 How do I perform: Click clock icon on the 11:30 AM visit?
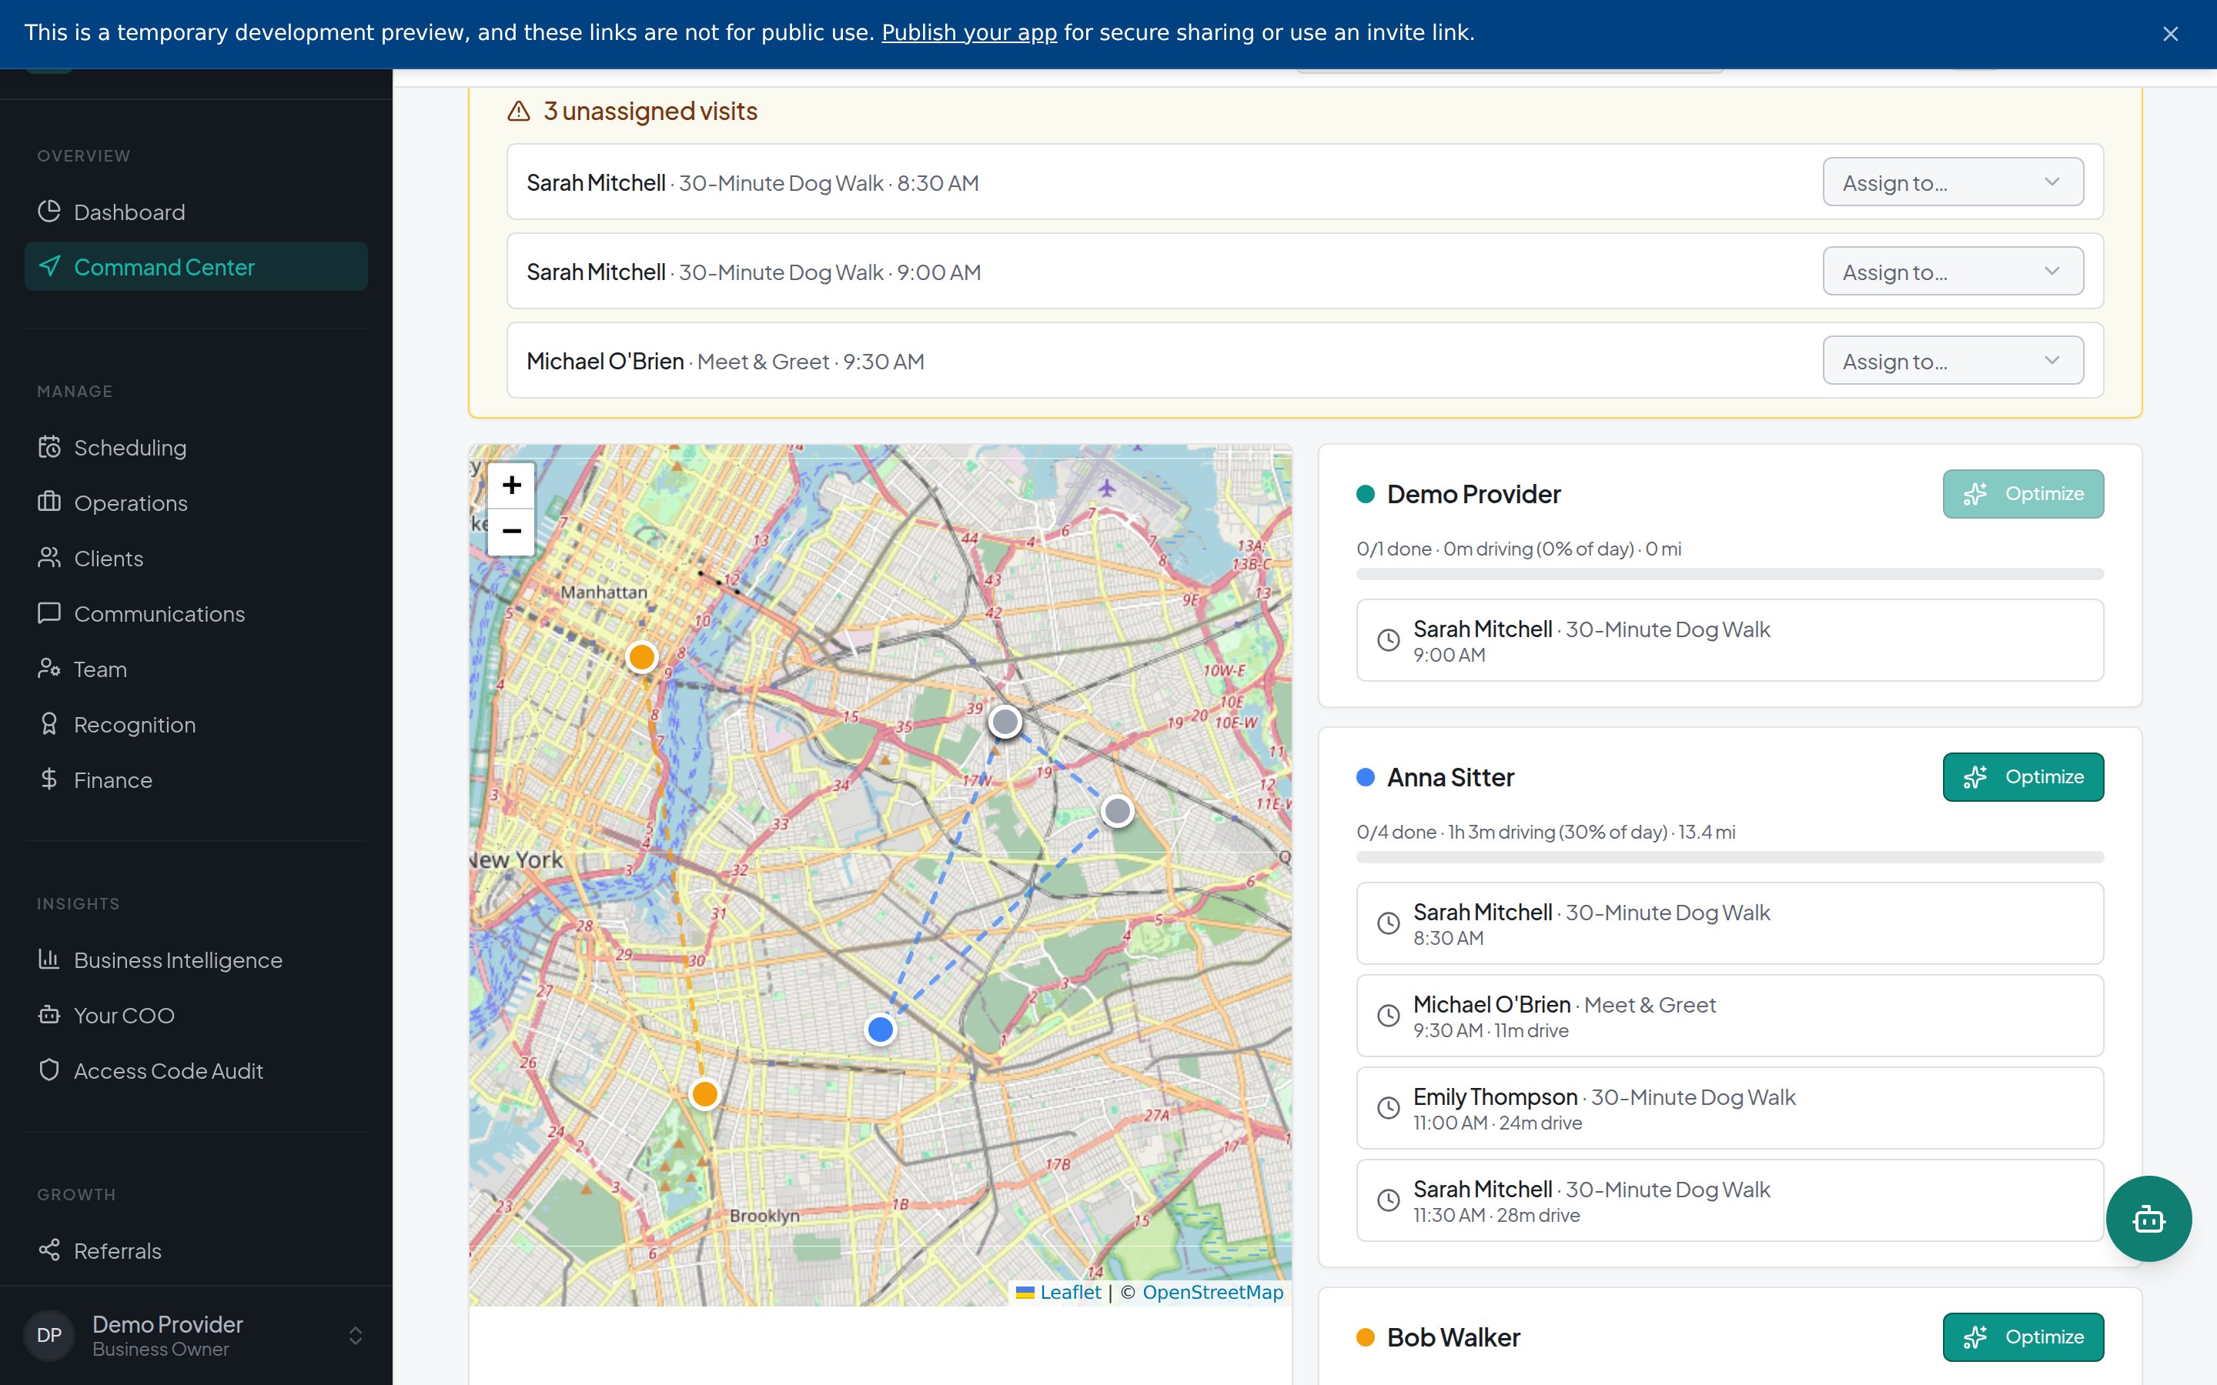[x=1389, y=1201]
